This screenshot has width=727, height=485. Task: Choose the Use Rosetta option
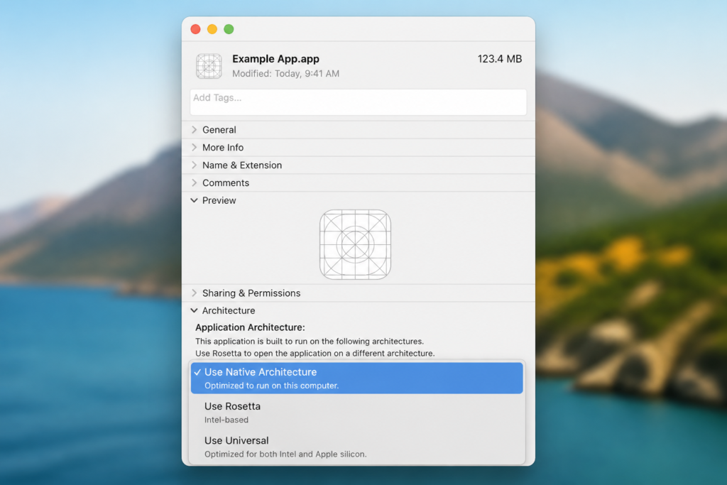click(356, 412)
